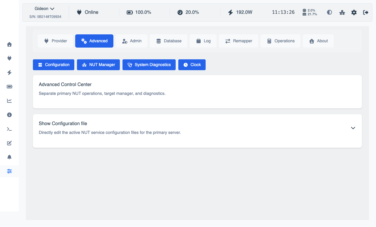376x227 pixels.
Task: Click the Online plug status icon
Action: pos(79,12)
